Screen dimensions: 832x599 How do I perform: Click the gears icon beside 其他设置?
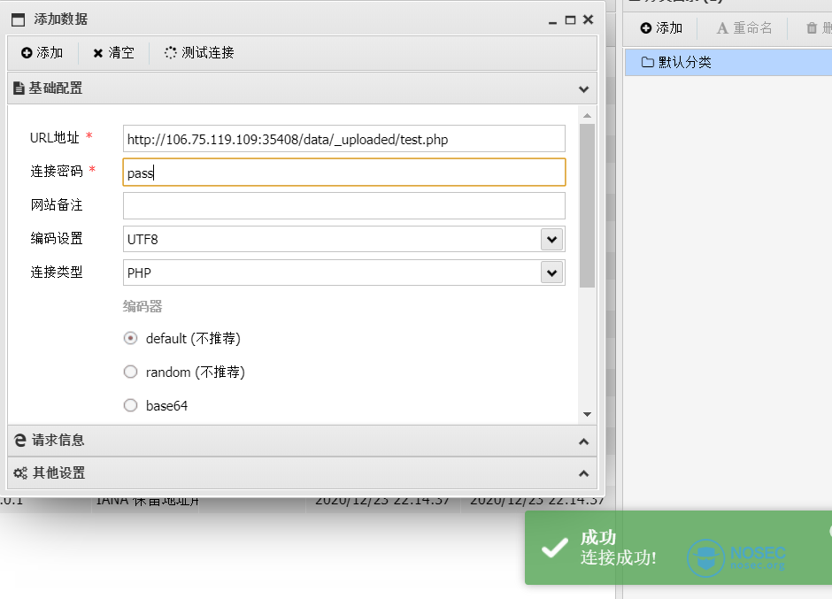(20, 472)
